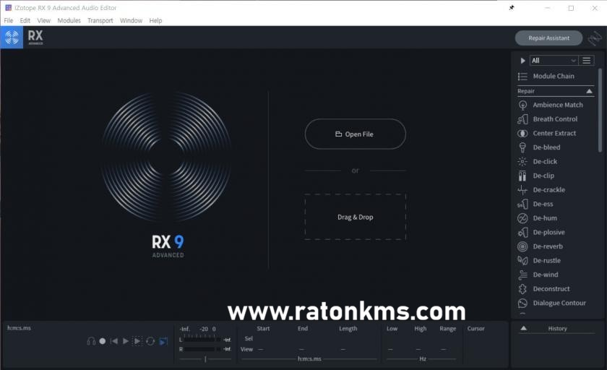Viewport: 607px width, 370px height.
Task: Click the output level meter slider
Action: tap(205, 359)
